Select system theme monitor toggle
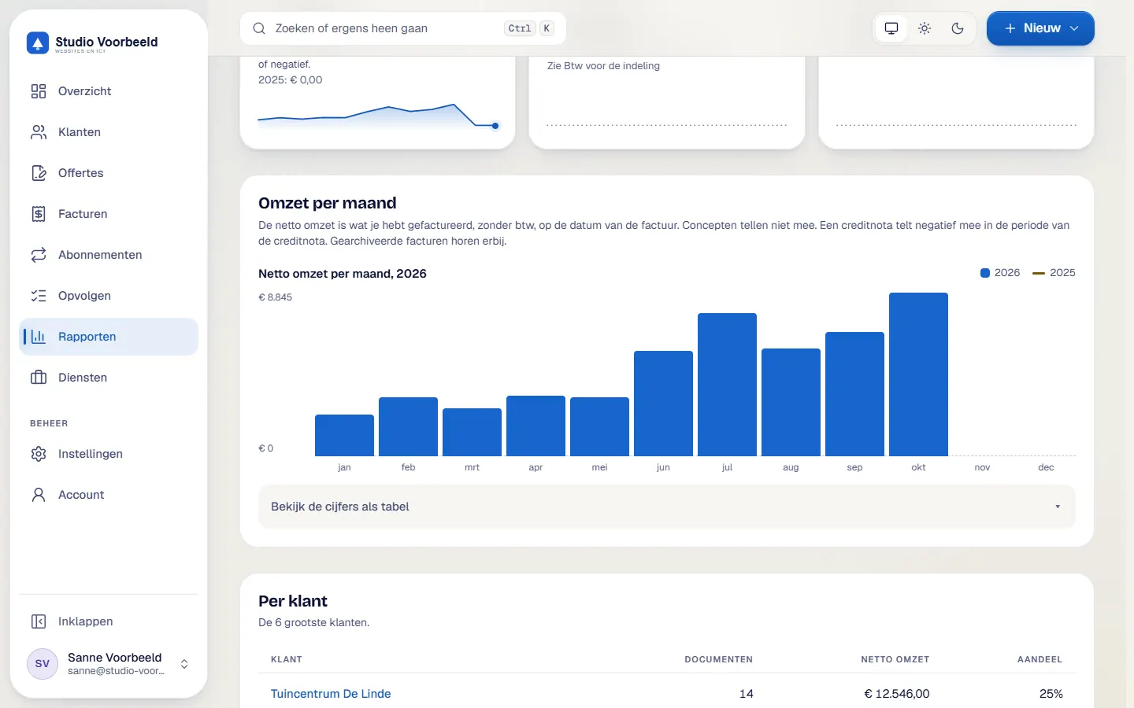 point(891,28)
